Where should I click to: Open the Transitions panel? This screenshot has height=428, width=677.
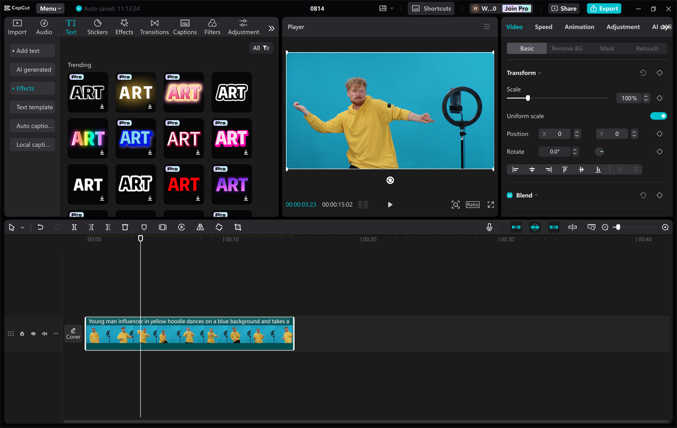coord(154,26)
